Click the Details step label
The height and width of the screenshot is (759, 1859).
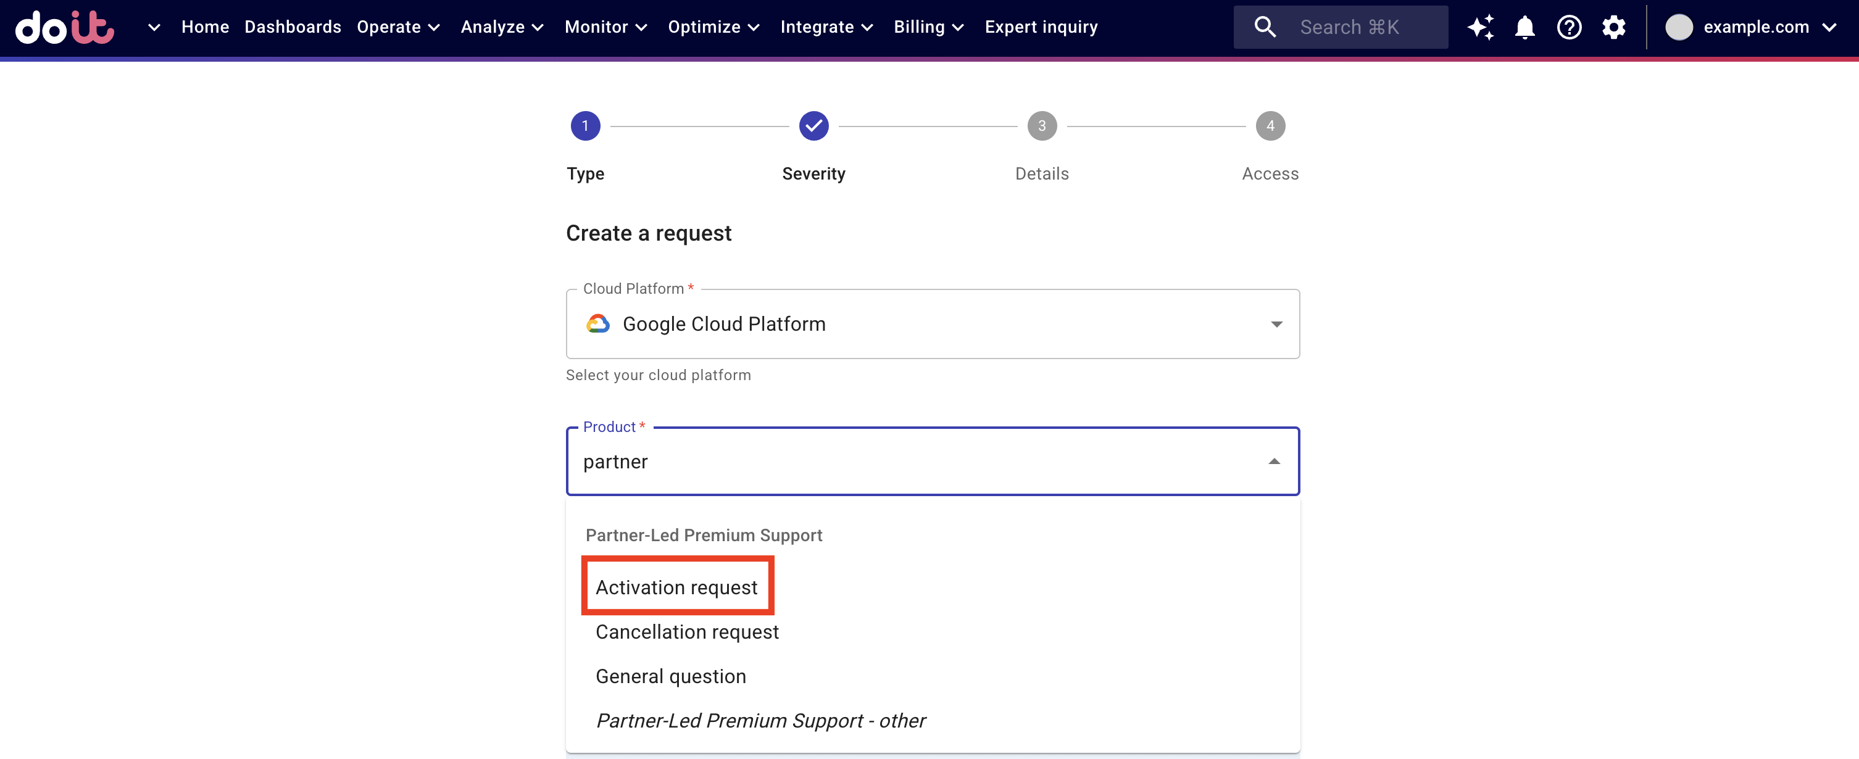[1041, 174]
